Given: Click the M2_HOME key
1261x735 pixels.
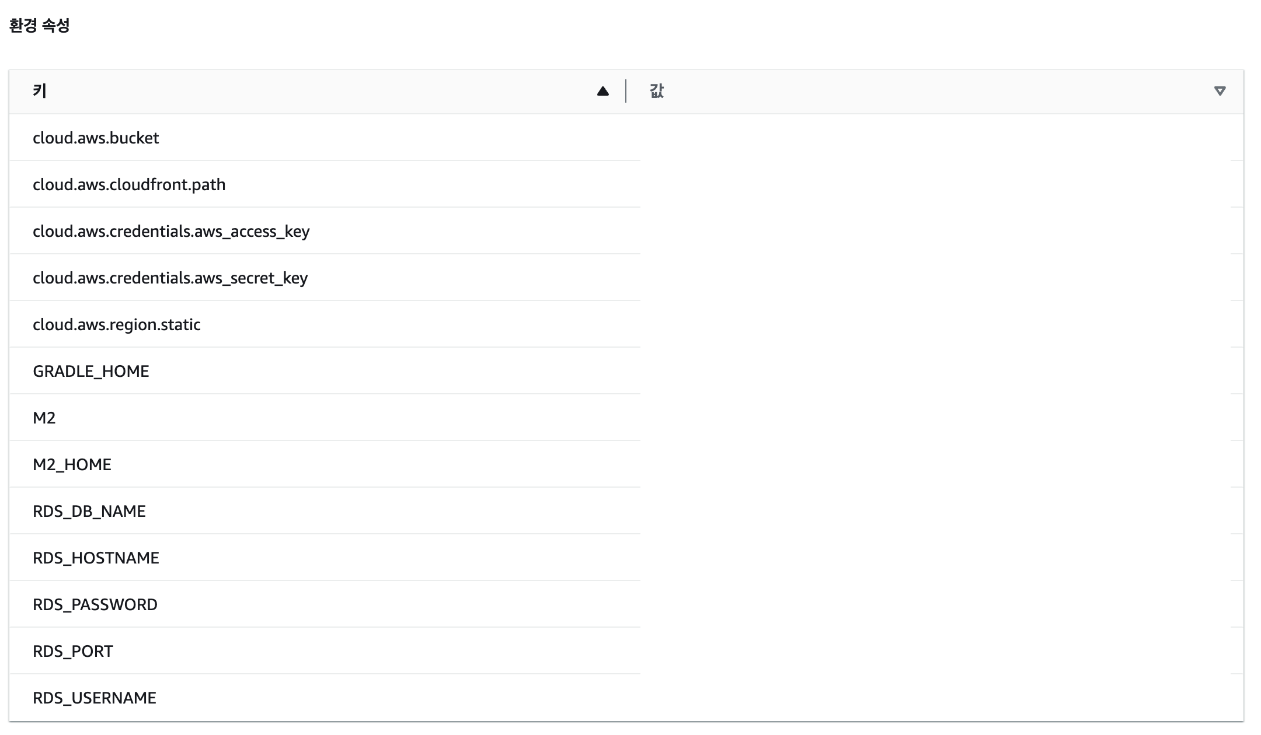Looking at the screenshot, I should (x=72, y=465).
